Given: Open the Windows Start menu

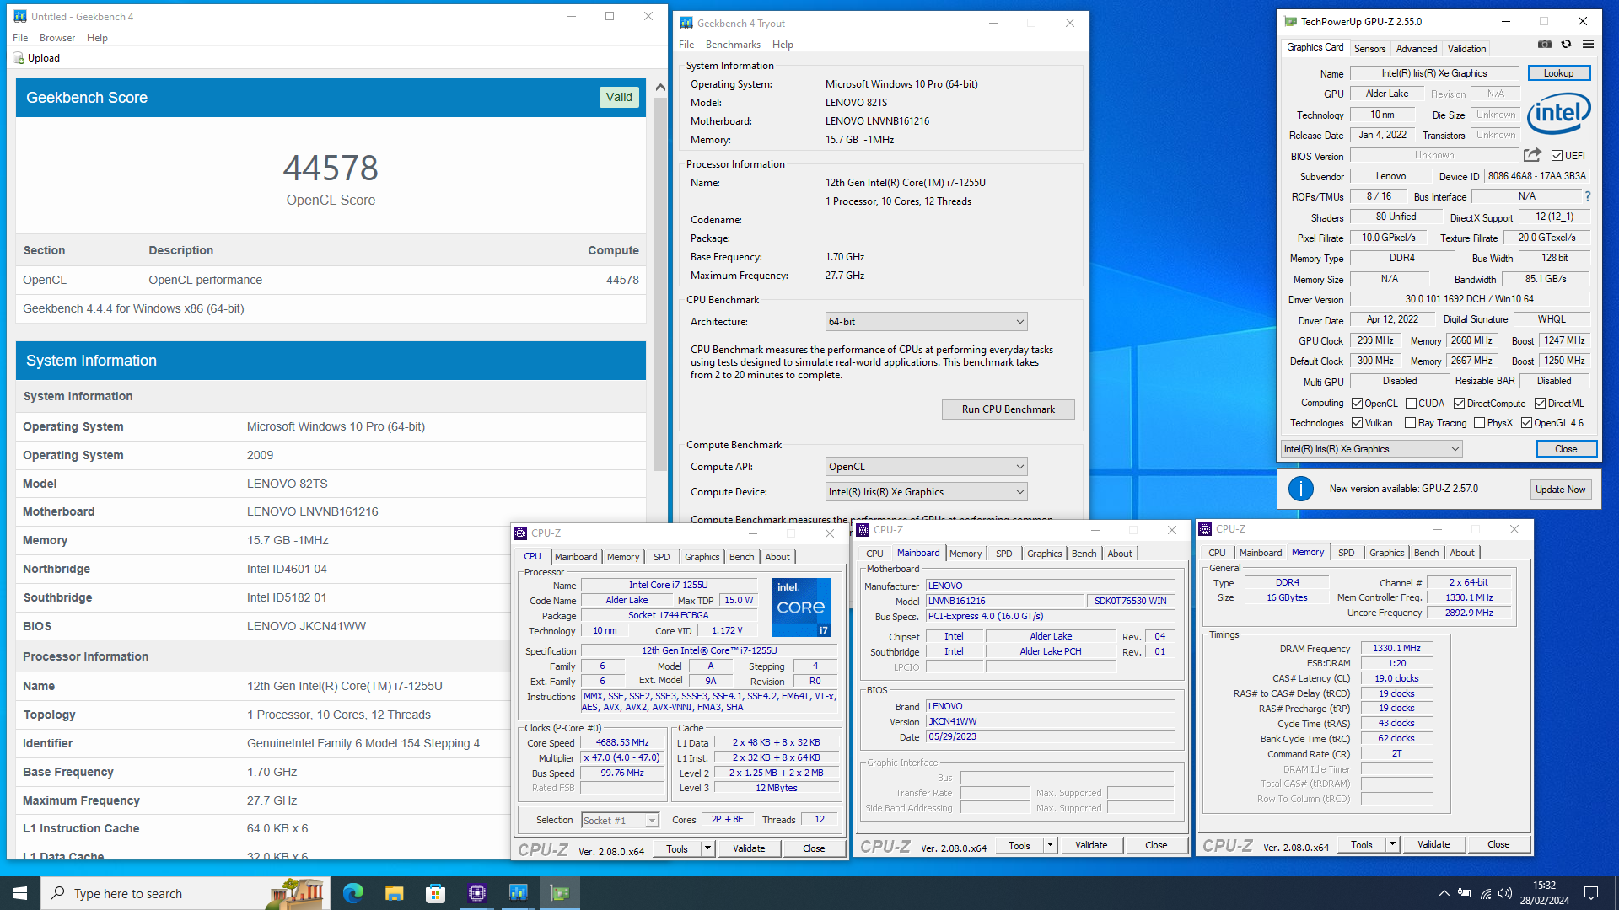Looking at the screenshot, I should click(x=20, y=893).
